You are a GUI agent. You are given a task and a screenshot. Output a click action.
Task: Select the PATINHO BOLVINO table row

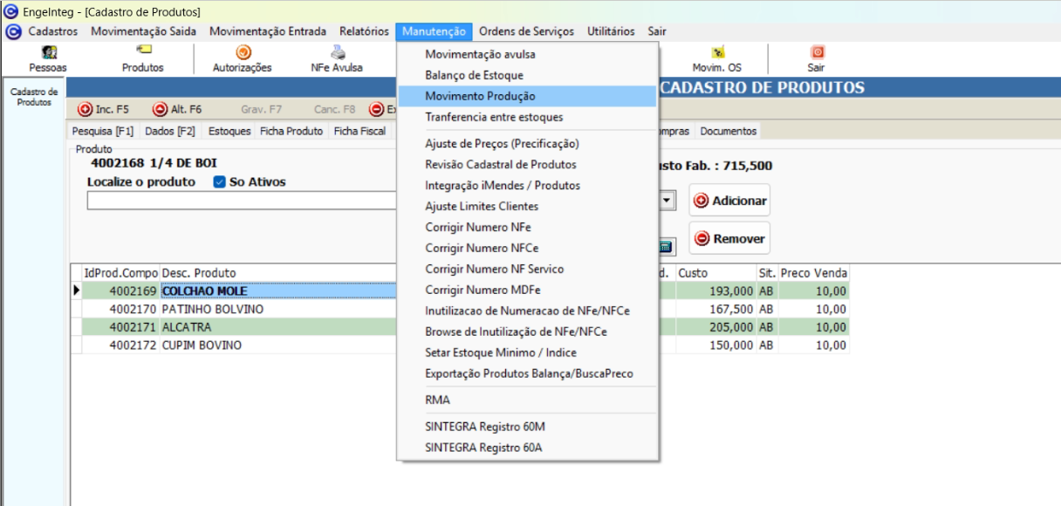212,309
